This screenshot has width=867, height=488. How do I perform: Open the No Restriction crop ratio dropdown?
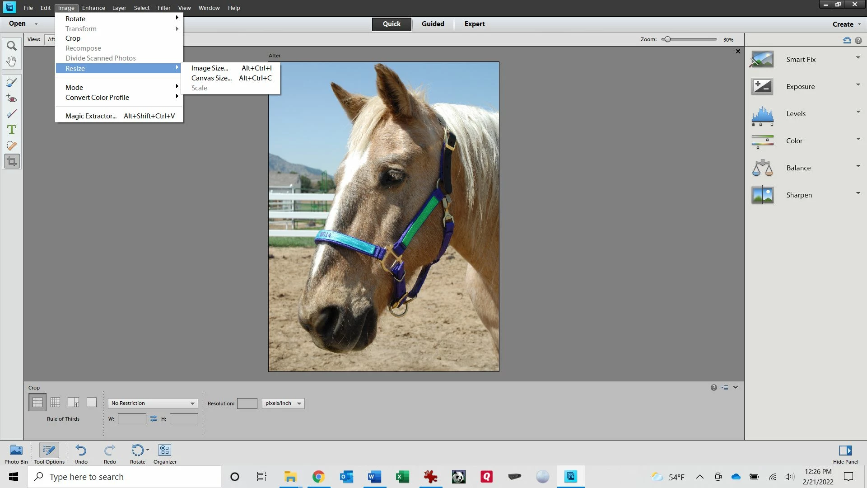(x=153, y=403)
